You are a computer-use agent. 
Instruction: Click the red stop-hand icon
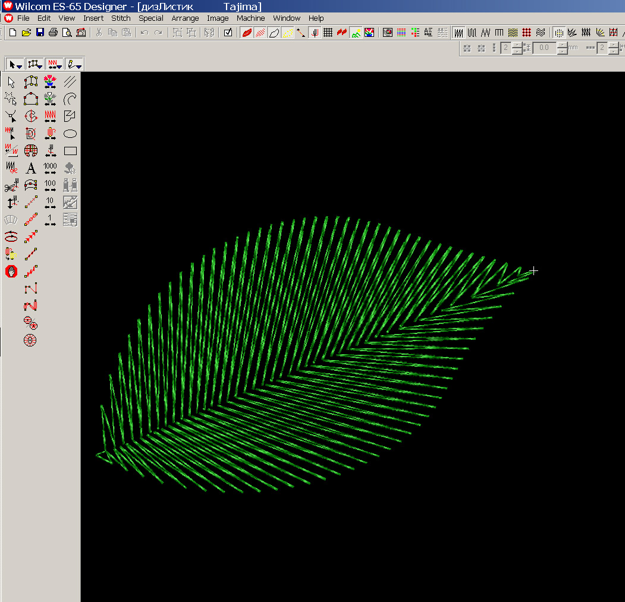(11, 272)
